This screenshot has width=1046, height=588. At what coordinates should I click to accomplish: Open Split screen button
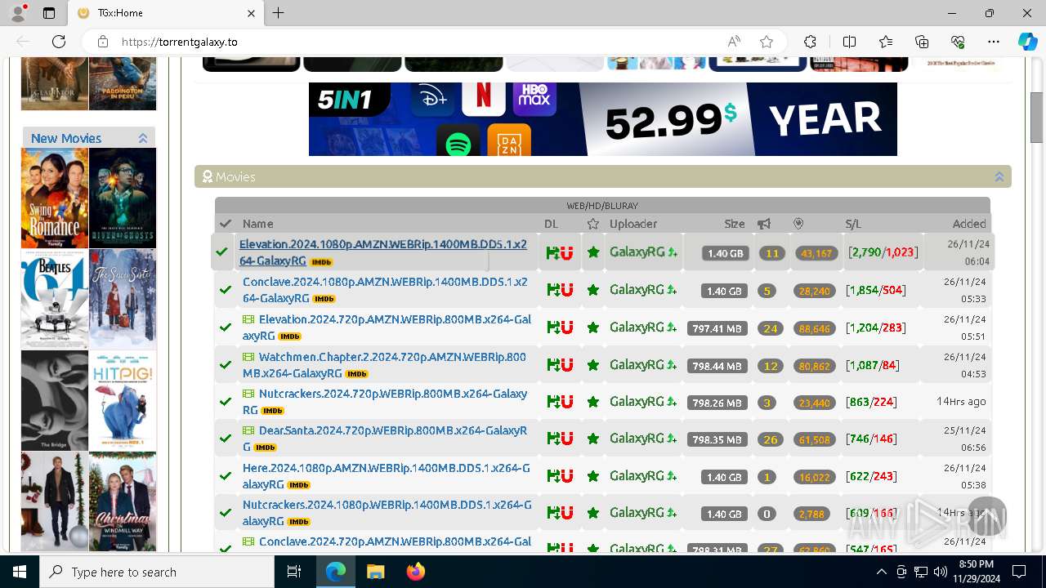(849, 42)
